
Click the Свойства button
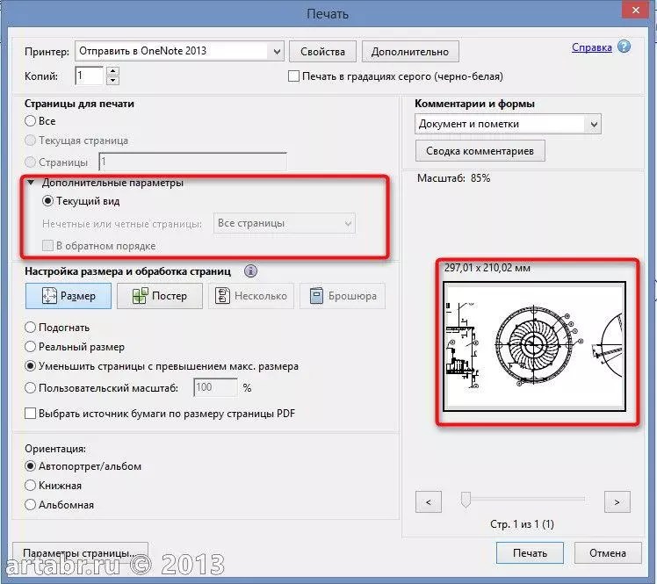coord(322,51)
